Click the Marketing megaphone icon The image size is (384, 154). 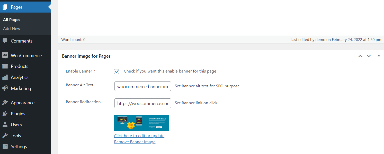click(5, 88)
